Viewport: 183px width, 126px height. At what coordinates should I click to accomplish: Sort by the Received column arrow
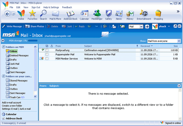click(152, 46)
